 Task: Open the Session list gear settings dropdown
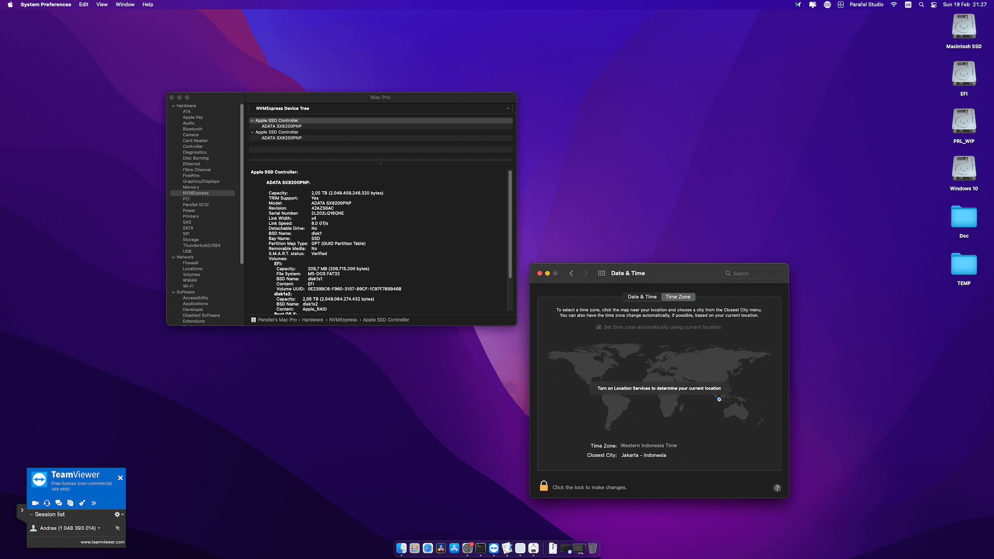(x=119, y=514)
